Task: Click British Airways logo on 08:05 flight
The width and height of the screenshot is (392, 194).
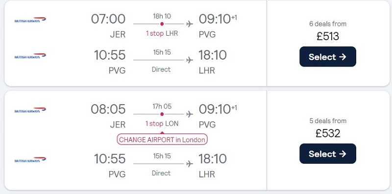Action: [30, 110]
